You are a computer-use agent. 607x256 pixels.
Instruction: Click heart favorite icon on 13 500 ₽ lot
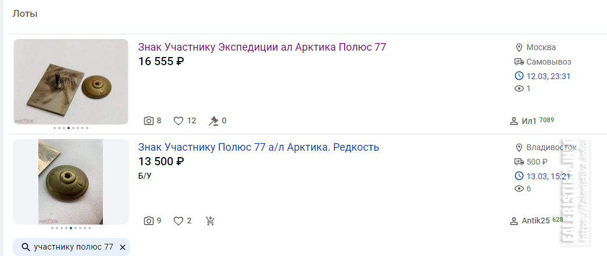click(x=178, y=221)
